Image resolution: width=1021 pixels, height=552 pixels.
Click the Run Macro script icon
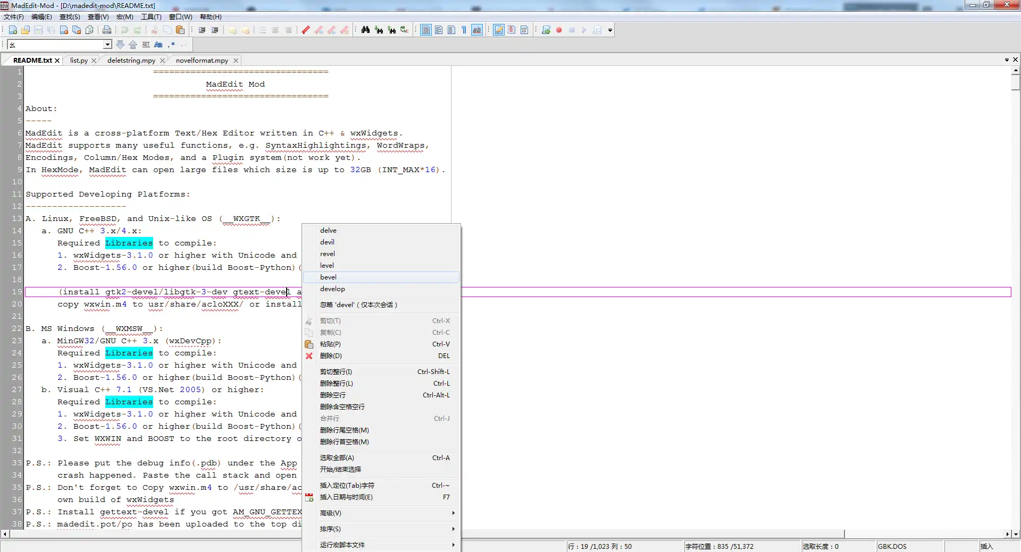click(546, 30)
